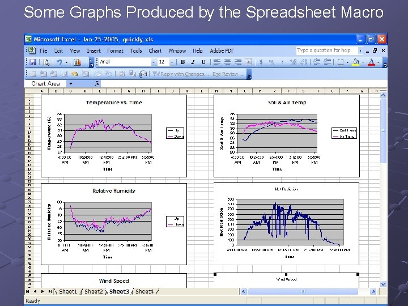
Task: Select the Relative Humidity chart
Action: coord(114,224)
